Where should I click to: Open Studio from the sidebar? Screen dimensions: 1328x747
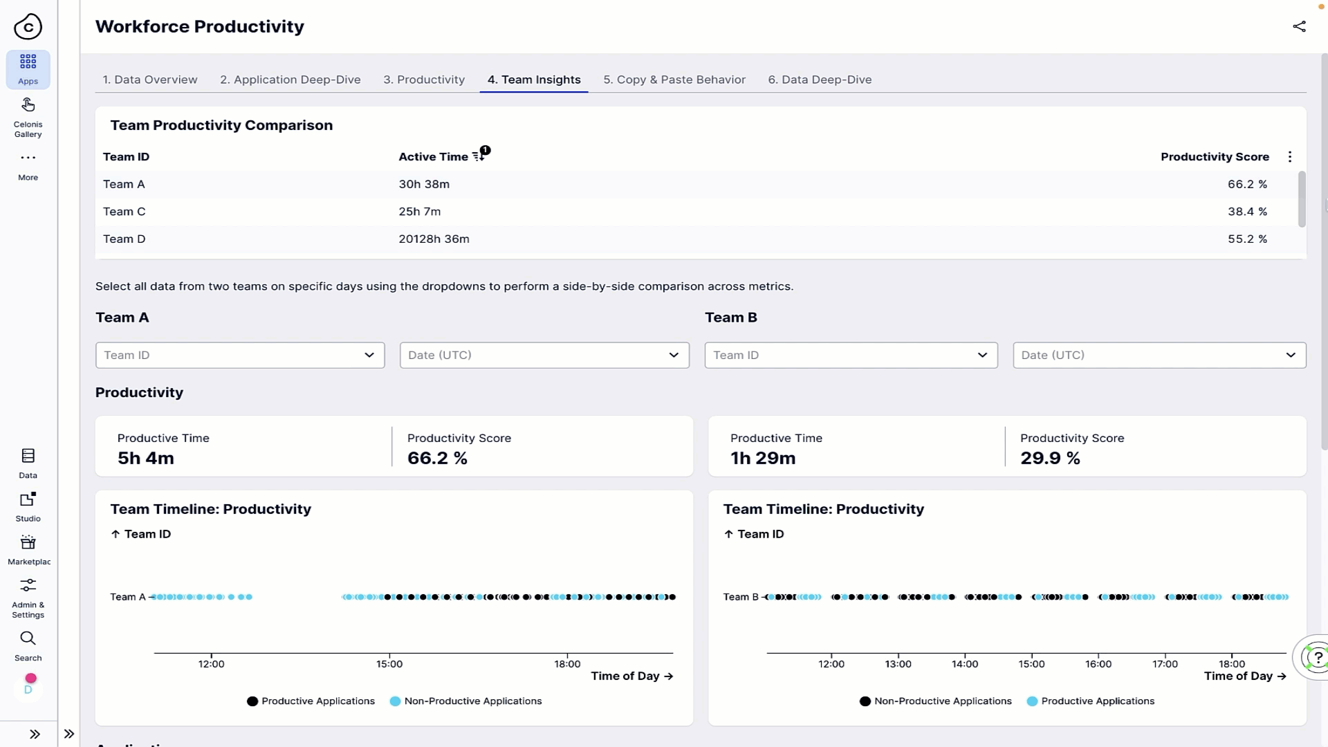tap(28, 506)
